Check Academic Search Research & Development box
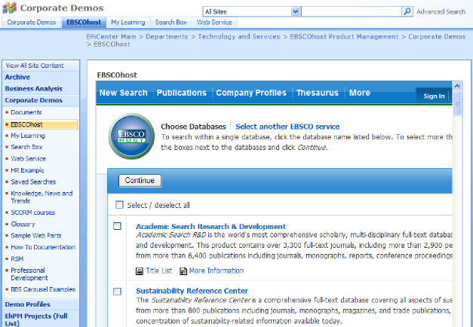This screenshot has height=327, width=473. click(x=117, y=226)
